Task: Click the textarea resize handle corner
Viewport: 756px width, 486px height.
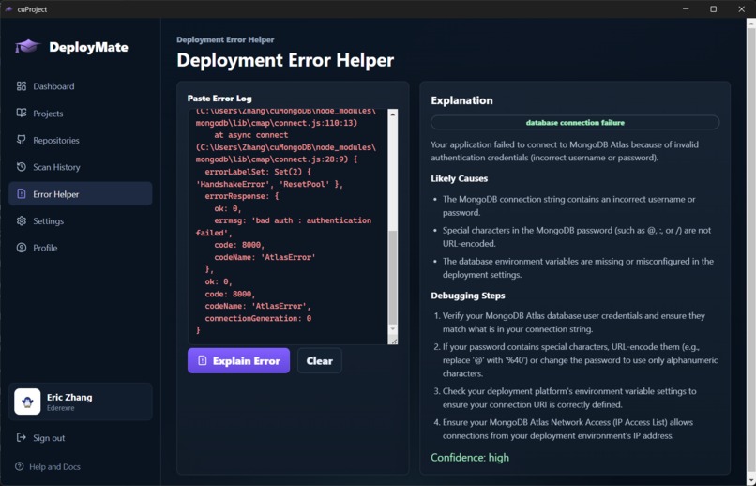Action: pyautogui.click(x=393, y=341)
